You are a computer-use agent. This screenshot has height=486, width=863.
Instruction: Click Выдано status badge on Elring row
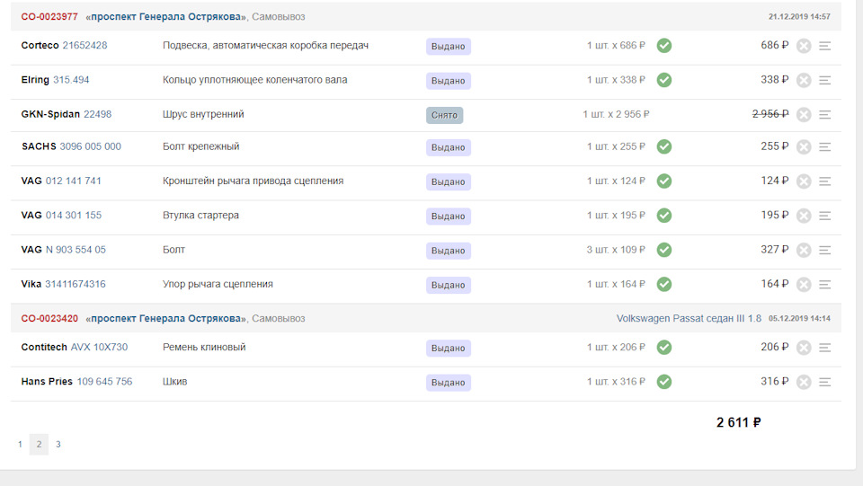[448, 81]
